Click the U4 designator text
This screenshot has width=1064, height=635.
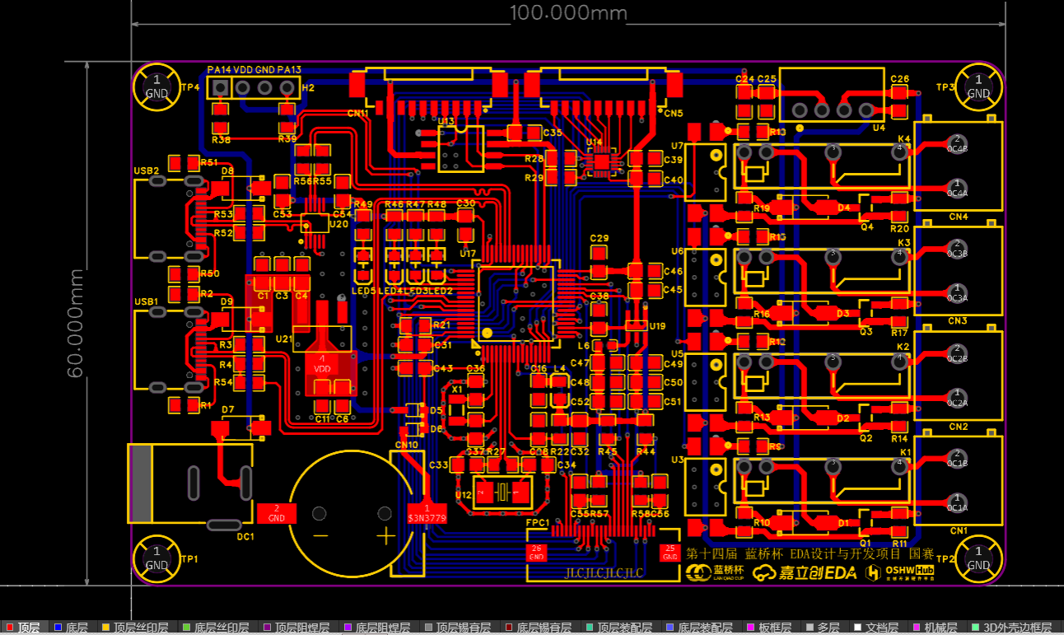pyautogui.click(x=879, y=128)
